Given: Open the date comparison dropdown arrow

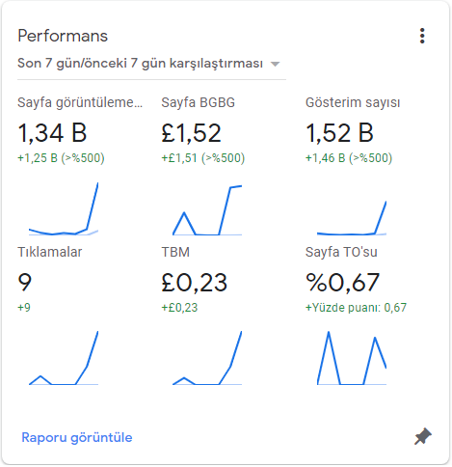Looking at the screenshot, I should pos(275,64).
